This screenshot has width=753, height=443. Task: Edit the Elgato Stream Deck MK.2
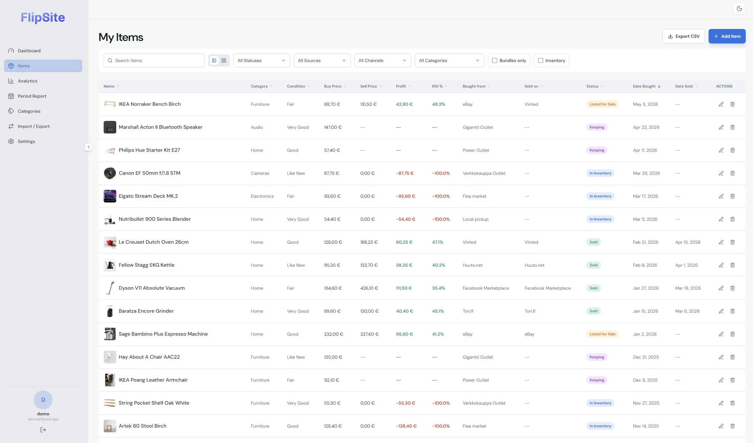721,196
